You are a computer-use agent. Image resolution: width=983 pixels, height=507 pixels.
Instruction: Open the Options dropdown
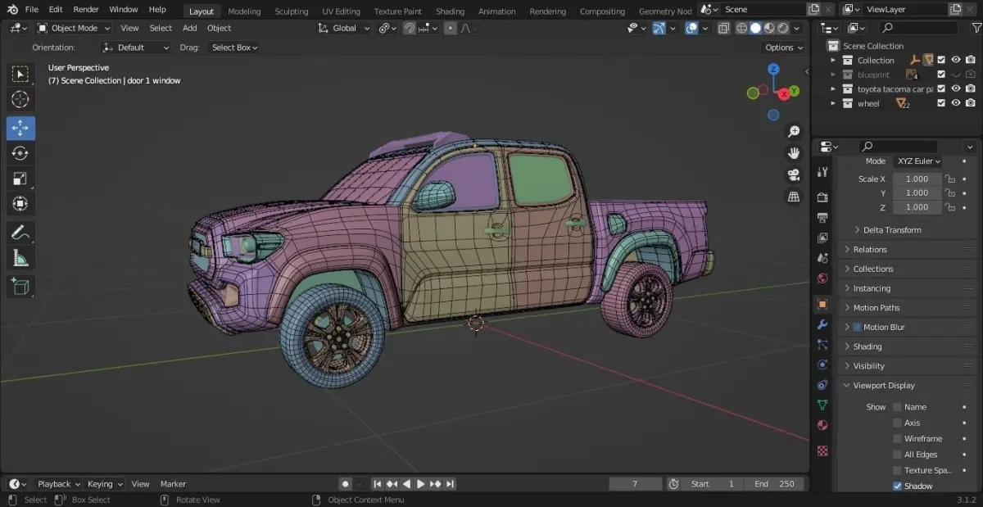784,48
